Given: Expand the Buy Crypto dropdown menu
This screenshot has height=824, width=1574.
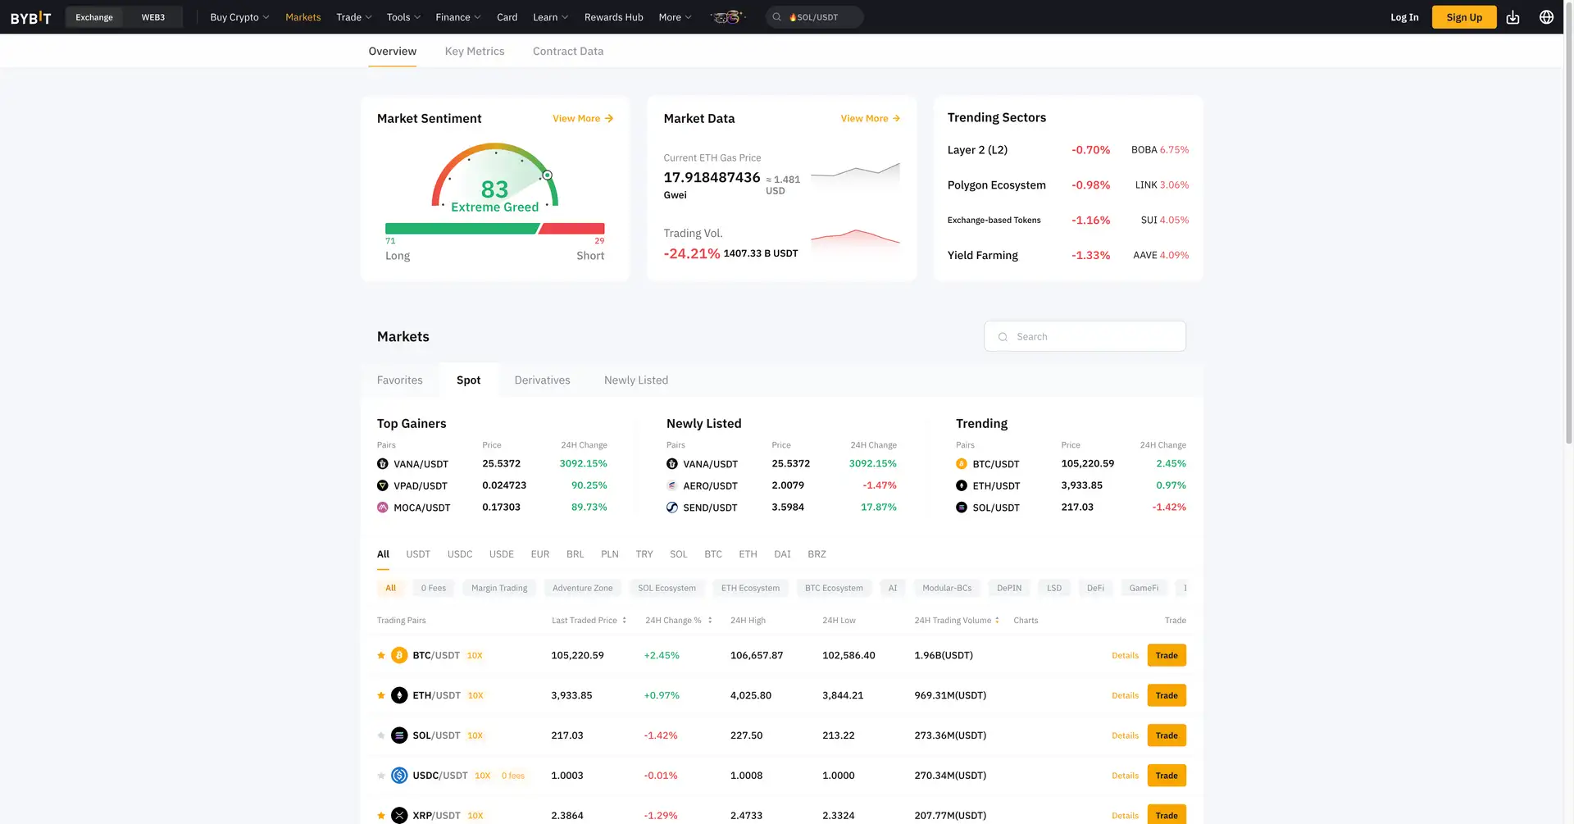Looking at the screenshot, I should click(x=239, y=17).
